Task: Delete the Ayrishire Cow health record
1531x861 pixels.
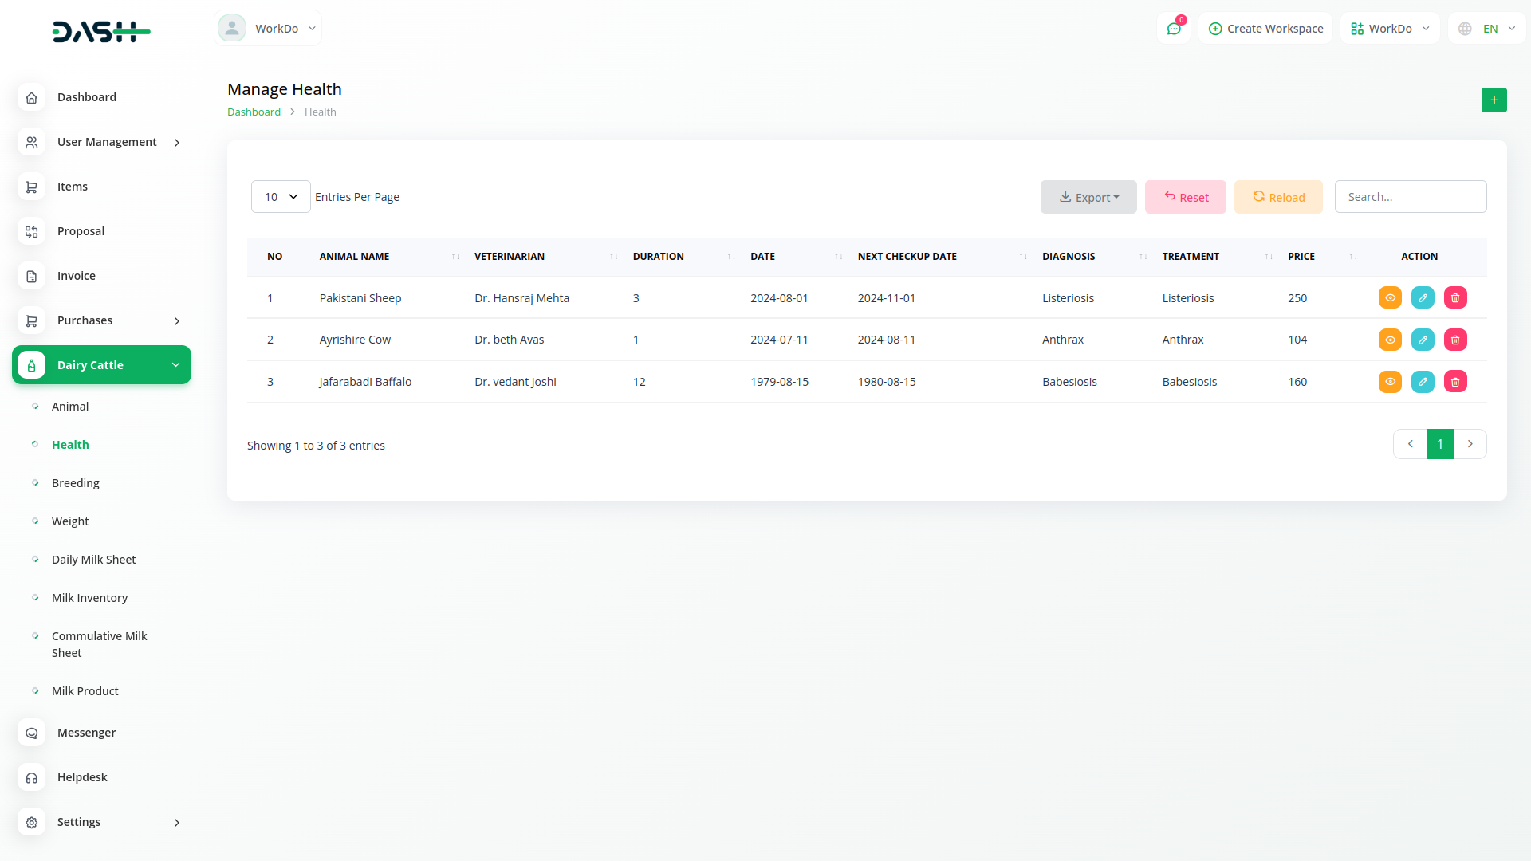Action: point(1455,340)
